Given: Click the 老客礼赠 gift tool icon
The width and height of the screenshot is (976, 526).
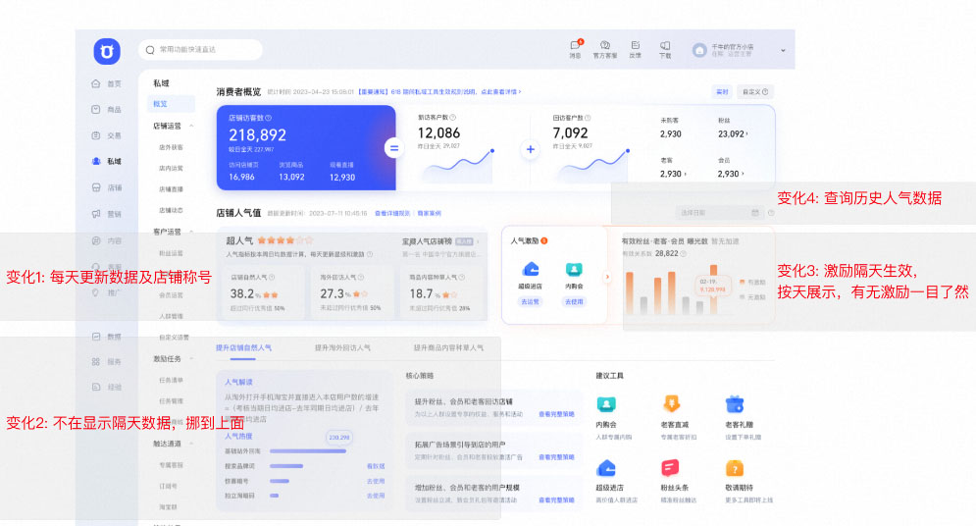Looking at the screenshot, I should (x=735, y=404).
